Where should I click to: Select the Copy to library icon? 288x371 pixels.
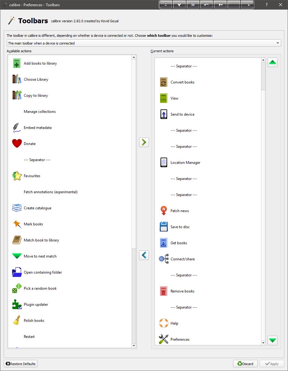17,96
